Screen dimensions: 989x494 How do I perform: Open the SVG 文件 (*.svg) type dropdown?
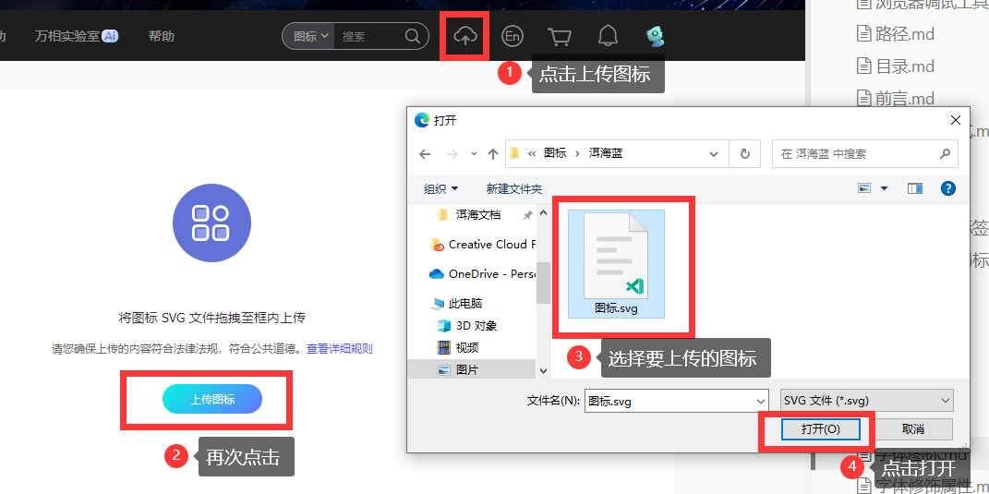coord(866,400)
